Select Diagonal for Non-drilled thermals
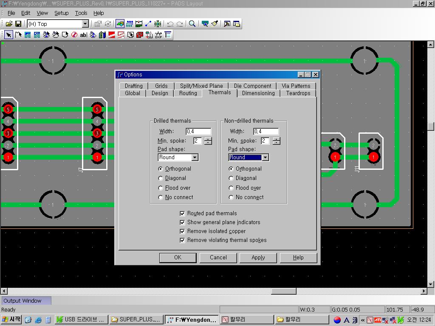 tap(231, 178)
